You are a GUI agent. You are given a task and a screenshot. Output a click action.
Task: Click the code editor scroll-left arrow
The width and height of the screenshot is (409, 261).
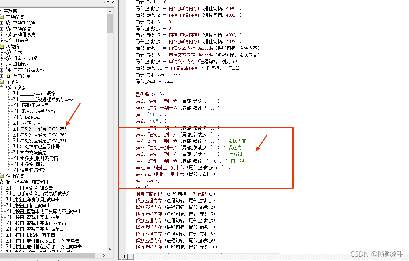[x=124, y=257]
